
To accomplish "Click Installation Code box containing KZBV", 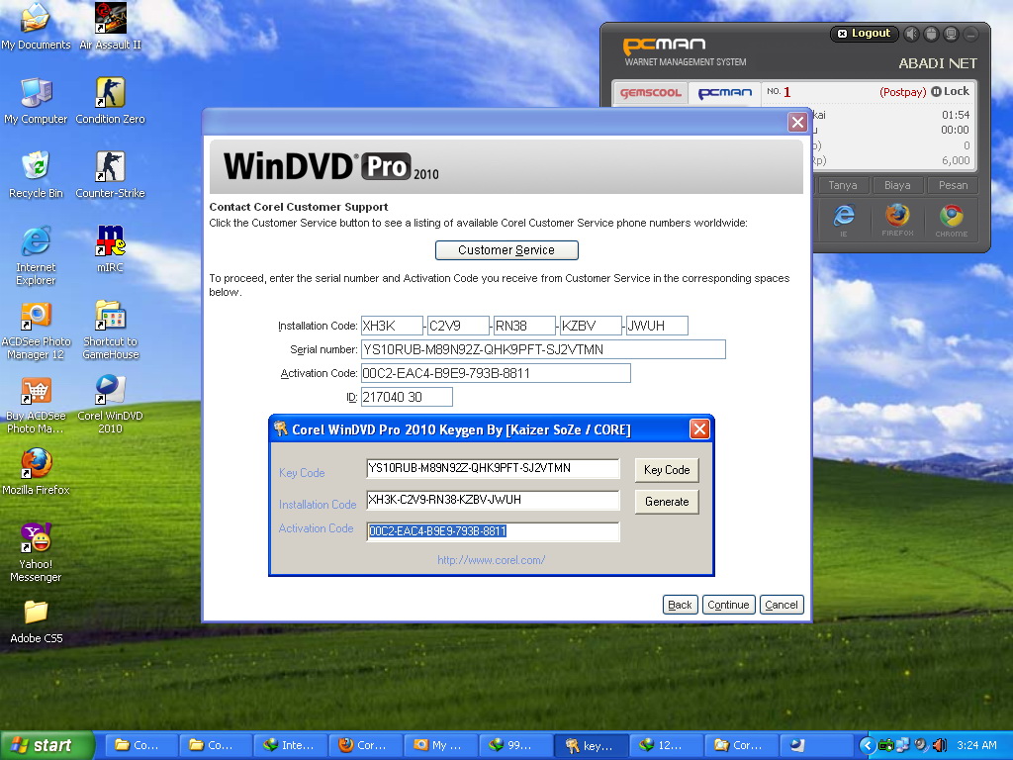I will pos(592,325).
